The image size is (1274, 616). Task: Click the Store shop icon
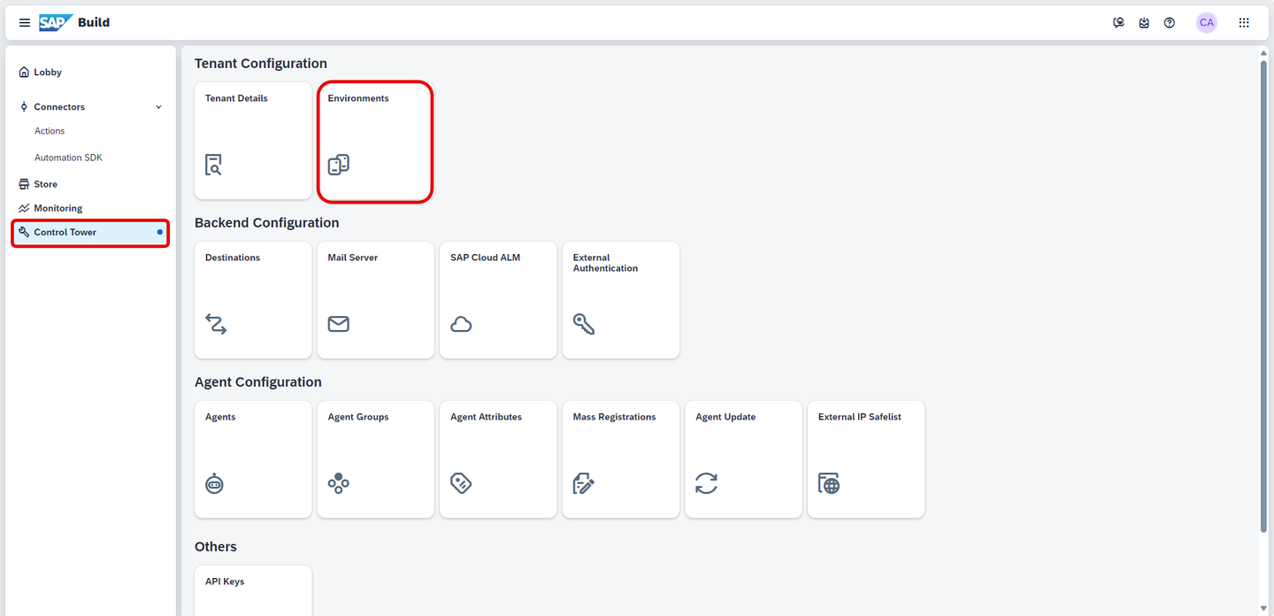(24, 184)
